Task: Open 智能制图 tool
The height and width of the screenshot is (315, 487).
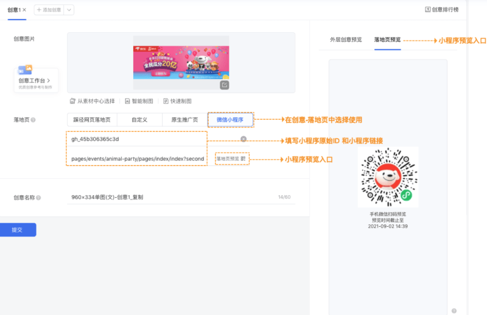Action: click(139, 101)
